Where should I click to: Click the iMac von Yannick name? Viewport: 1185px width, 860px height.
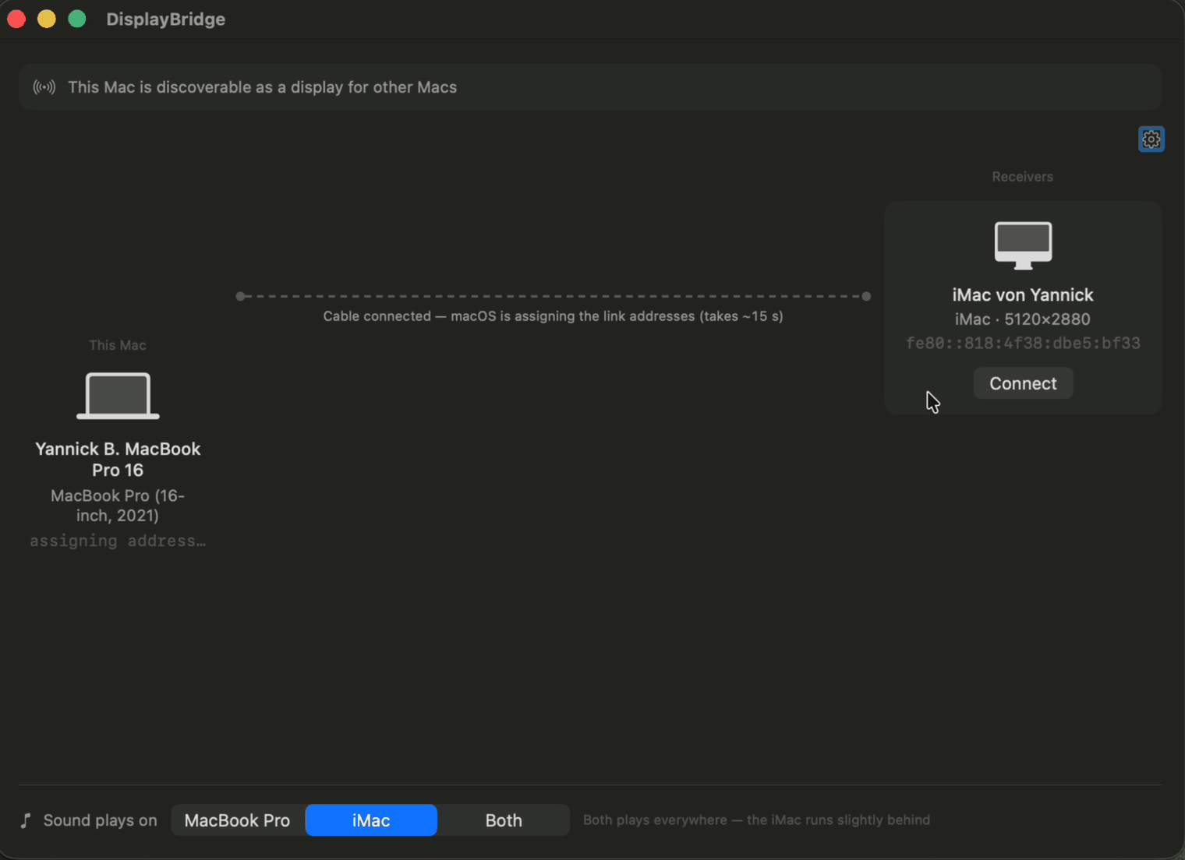(1023, 295)
